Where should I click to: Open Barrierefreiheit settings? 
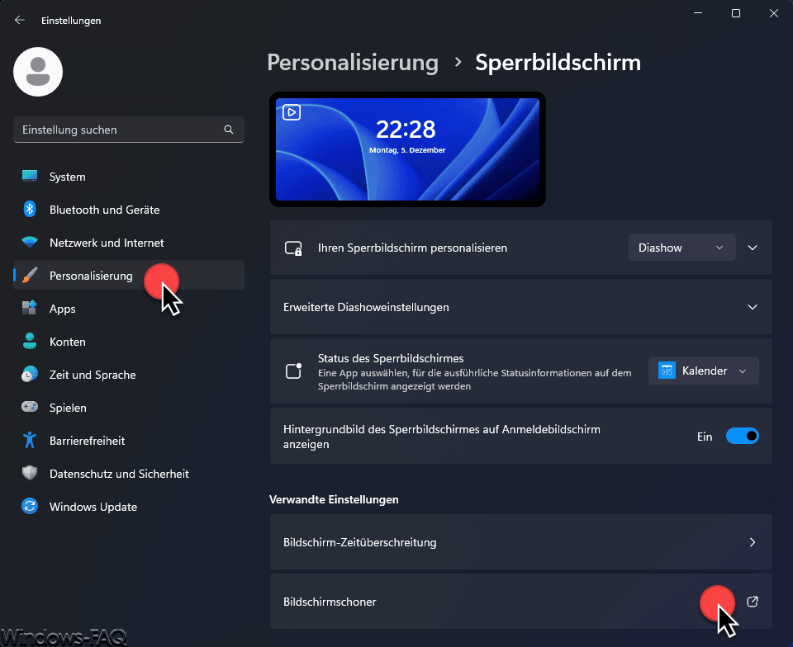129,441
